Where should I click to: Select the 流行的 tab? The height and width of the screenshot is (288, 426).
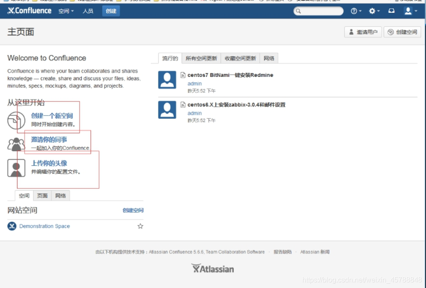click(x=170, y=58)
